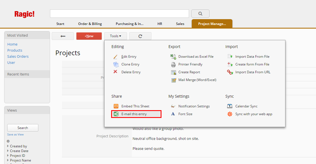This screenshot has height=164, width=316.
Task: Open the Sales Orders link
Action: 18,57
